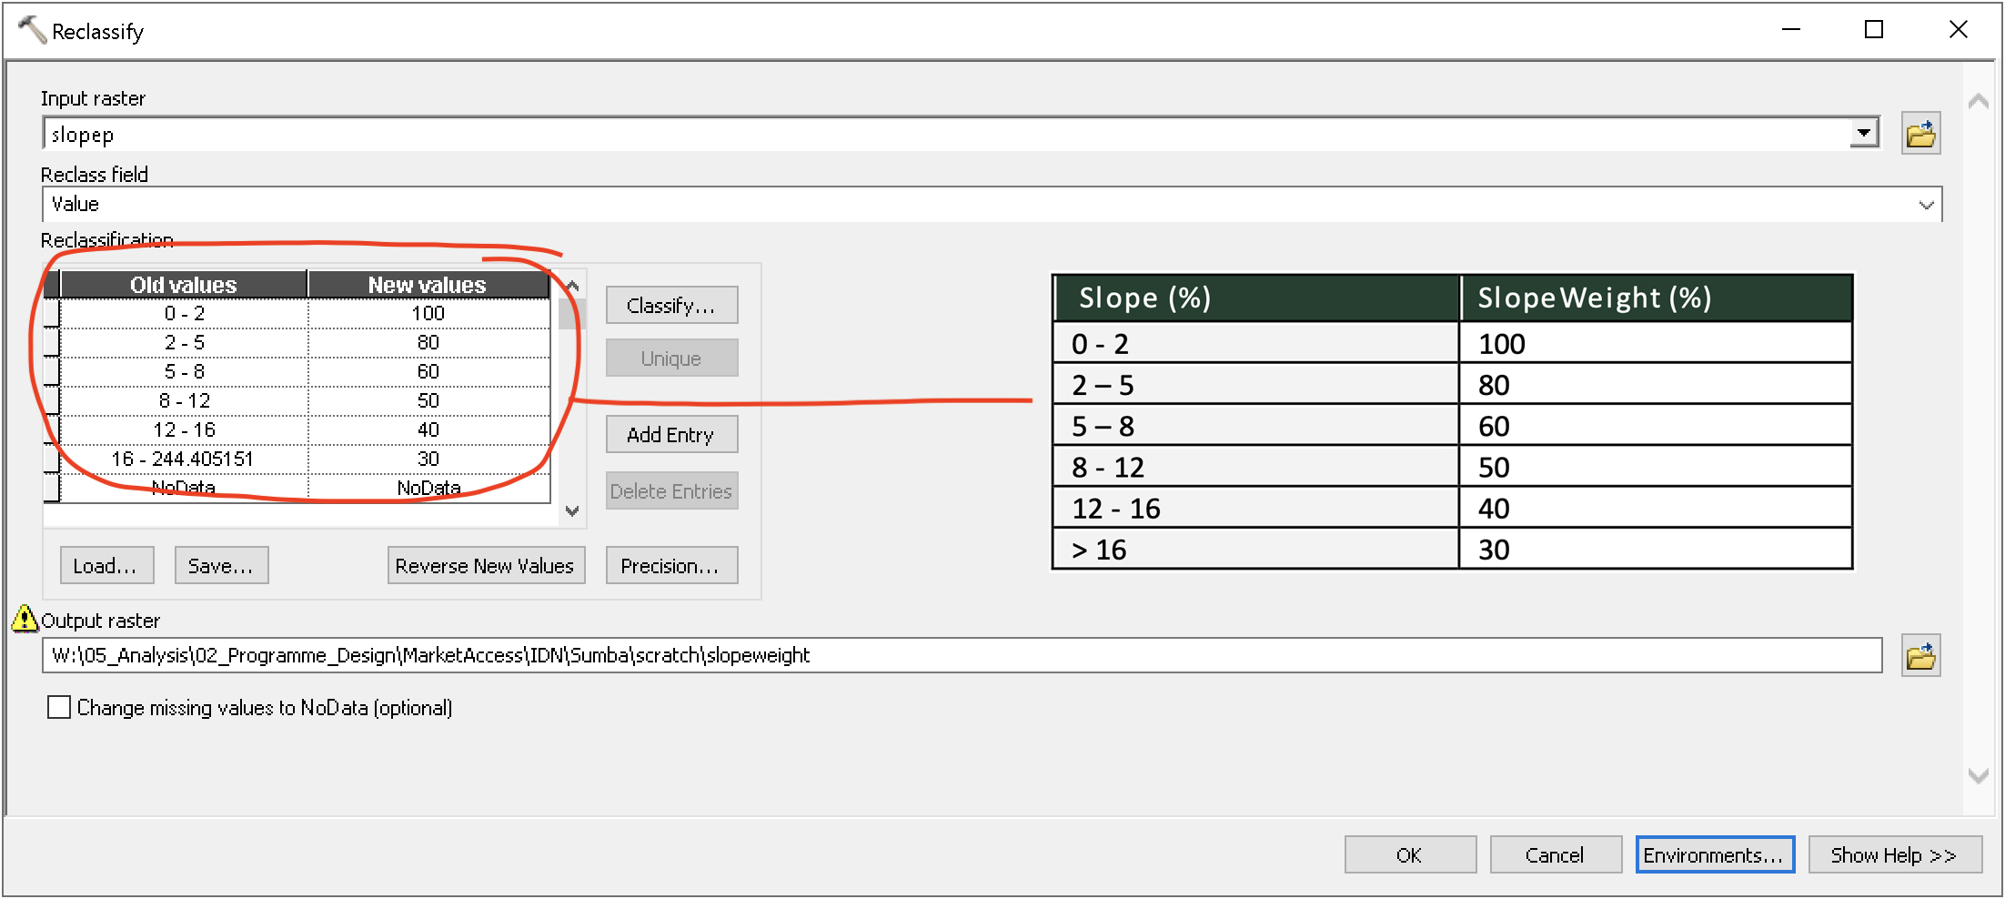The width and height of the screenshot is (2005, 899).
Task: Open the Input raster dropdown arrow
Action: pyautogui.click(x=1864, y=134)
